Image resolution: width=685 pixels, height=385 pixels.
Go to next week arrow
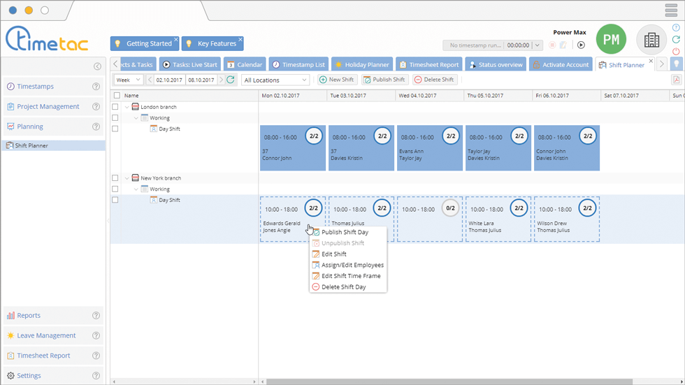tap(221, 80)
